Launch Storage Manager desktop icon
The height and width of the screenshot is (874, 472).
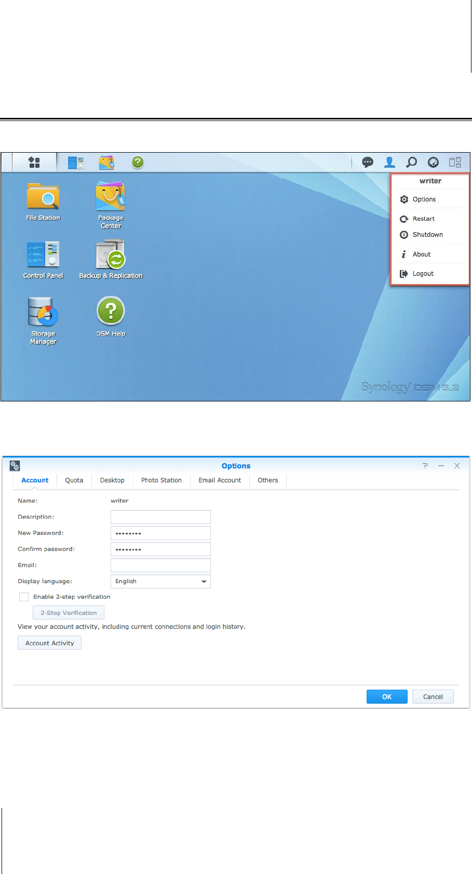pyautogui.click(x=43, y=321)
